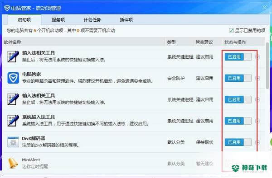
Task: Uncheck the 显示已禁用的项 checkbox
Action: click(x=231, y=31)
